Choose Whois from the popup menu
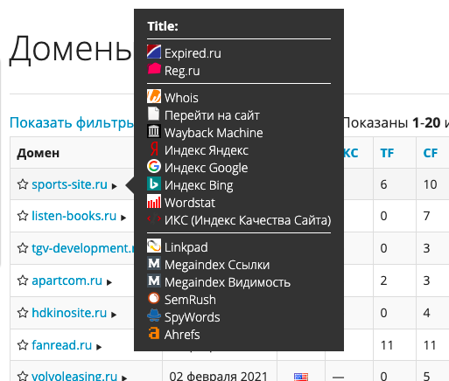The width and height of the screenshot is (449, 381). (x=181, y=98)
